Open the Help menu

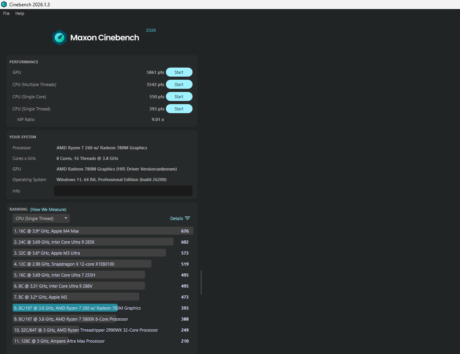point(20,13)
